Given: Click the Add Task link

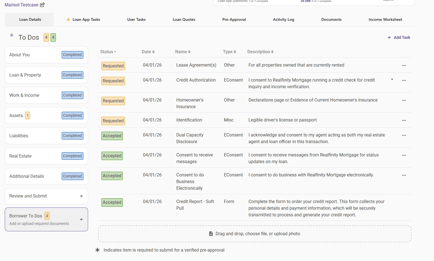Looking at the screenshot, I should [399, 37].
